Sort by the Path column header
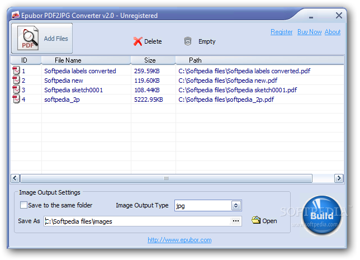 click(x=260, y=60)
